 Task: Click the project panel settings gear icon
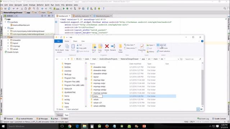(x=49, y=16)
